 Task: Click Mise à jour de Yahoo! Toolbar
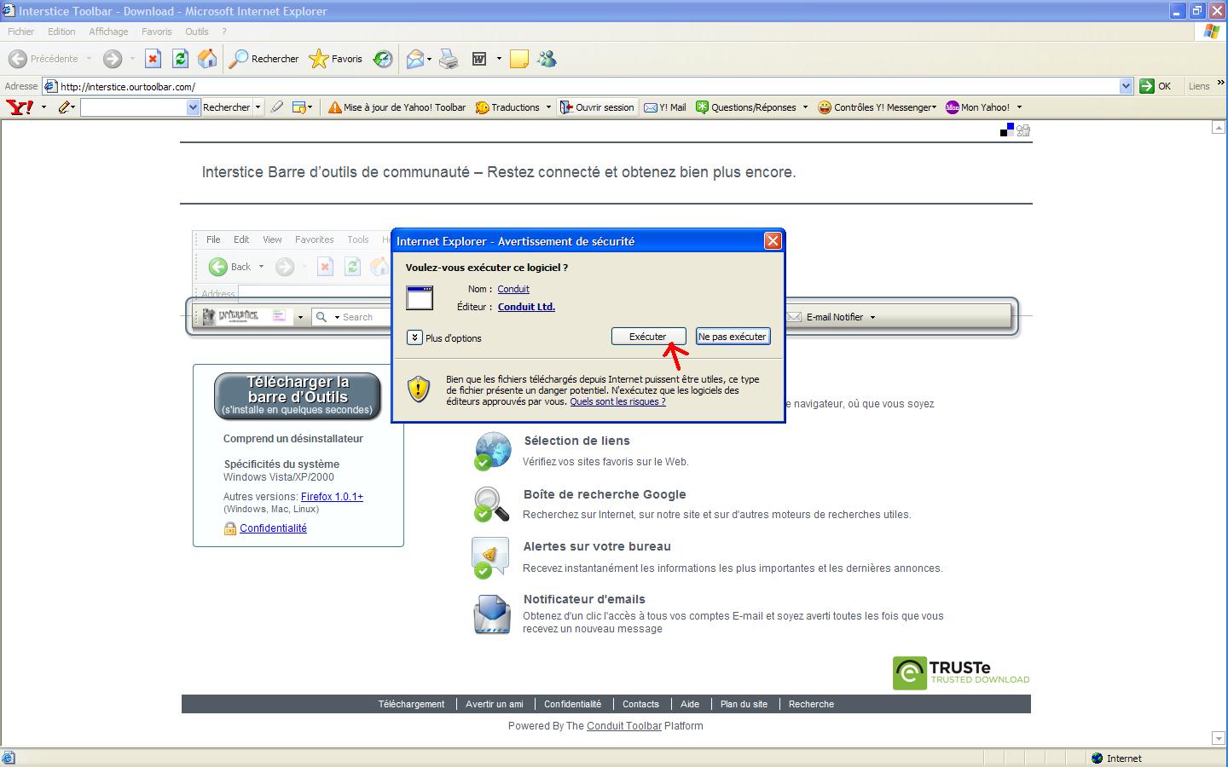click(x=397, y=107)
